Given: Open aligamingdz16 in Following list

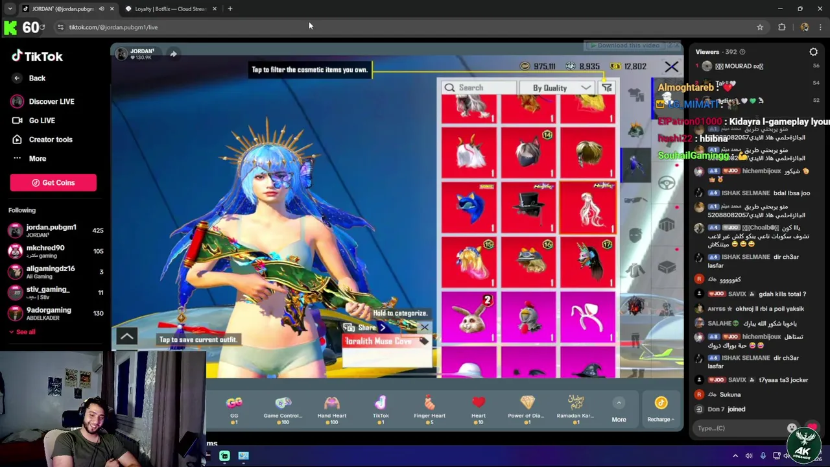Looking at the screenshot, I should pyautogui.click(x=55, y=272).
